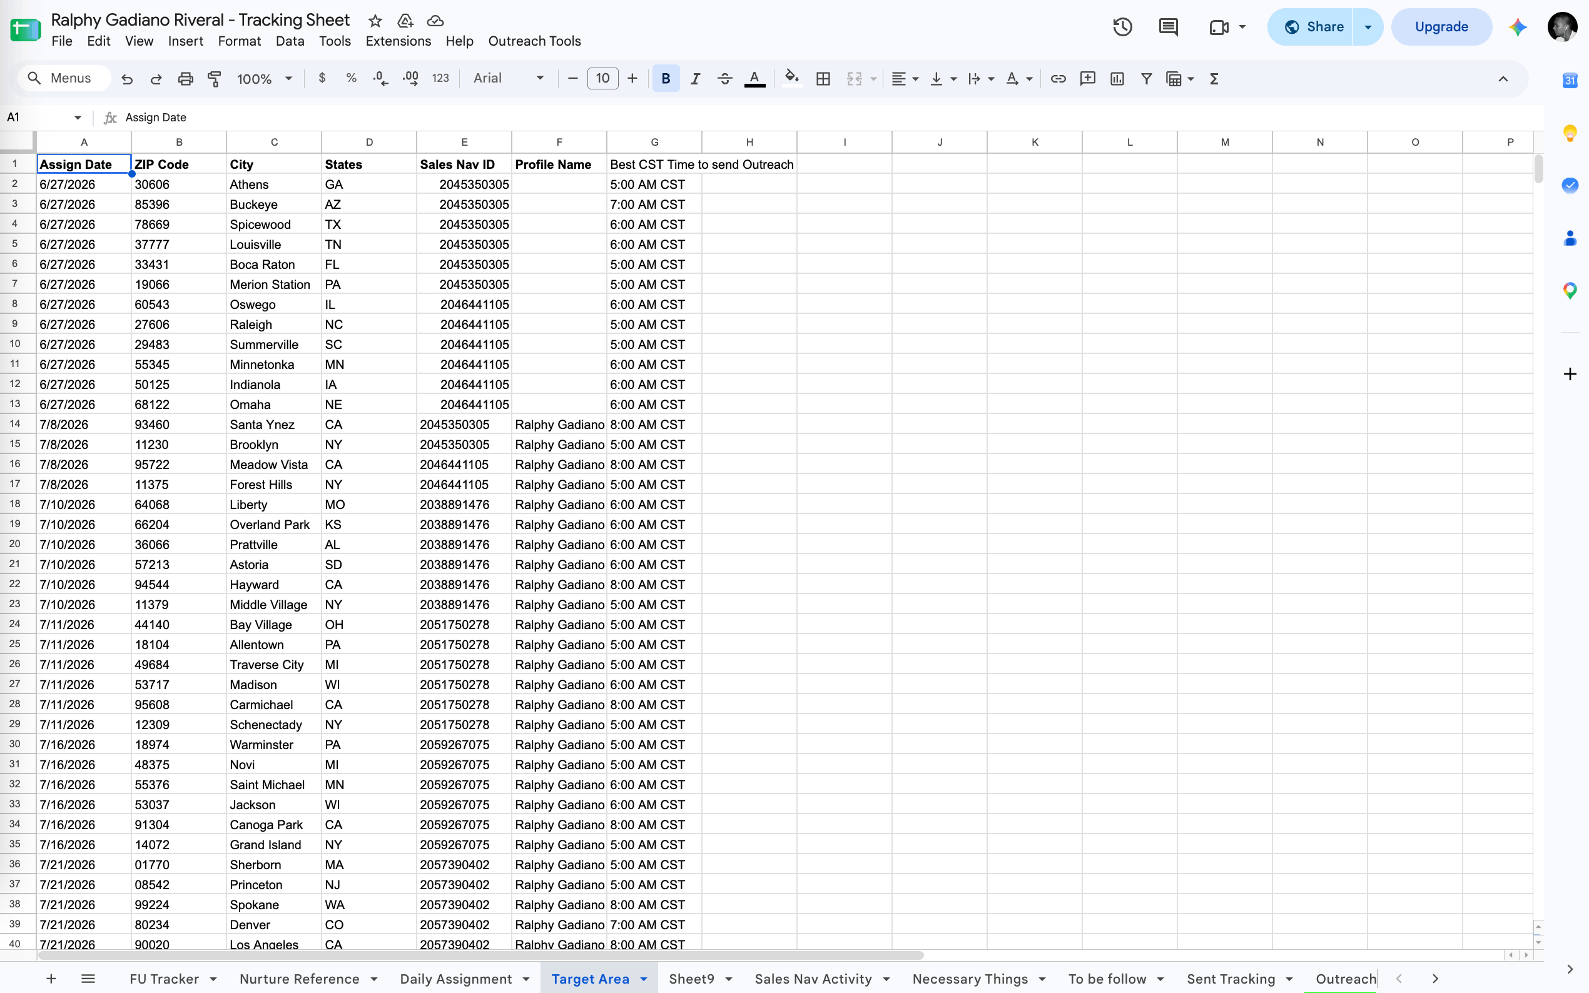Click the font size input field
The width and height of the screenshot is (1589, 993).
pos(602,78)
